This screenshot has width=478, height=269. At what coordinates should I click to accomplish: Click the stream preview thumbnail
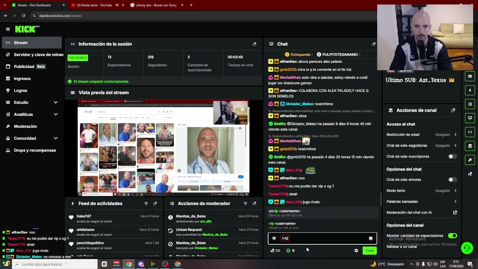[x=164, y=148]
